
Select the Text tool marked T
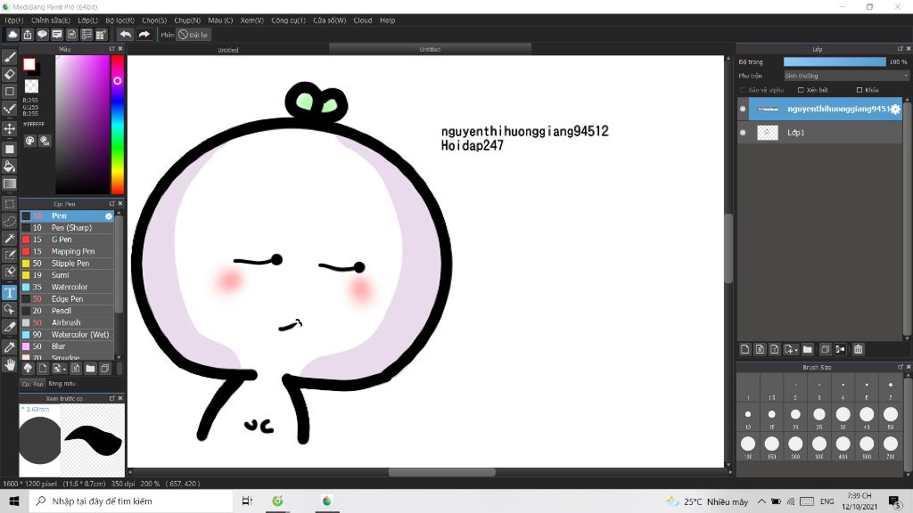point(9,292)
